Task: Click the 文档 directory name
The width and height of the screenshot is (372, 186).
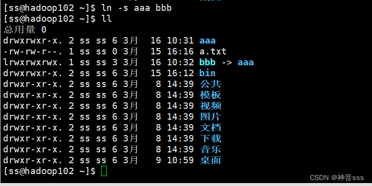Action: point(210,128)
